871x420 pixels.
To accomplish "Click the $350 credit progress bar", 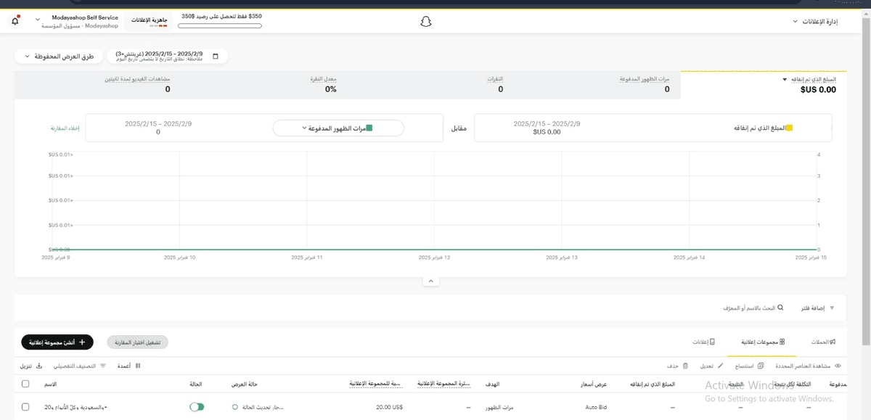I will tap(219, 25).
